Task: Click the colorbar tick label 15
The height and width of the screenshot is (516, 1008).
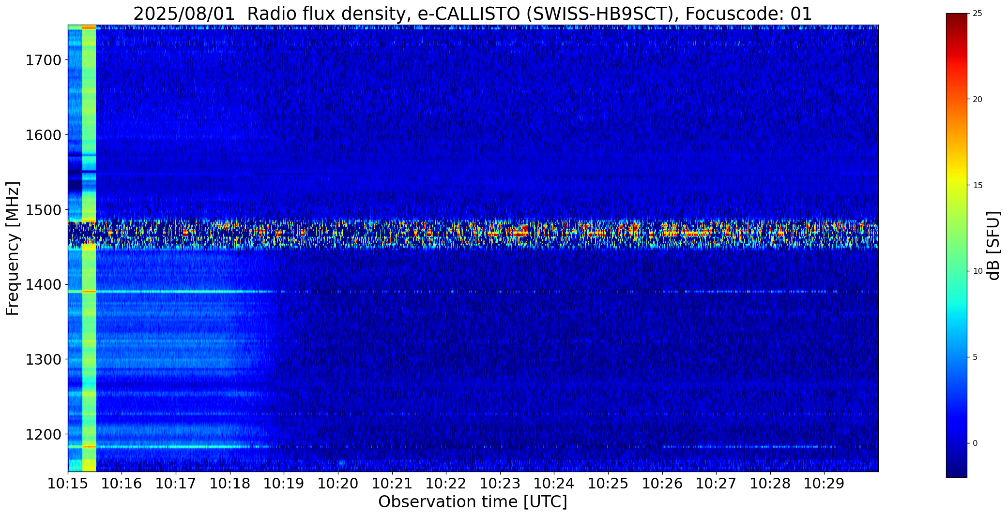Action: (977, 185)
